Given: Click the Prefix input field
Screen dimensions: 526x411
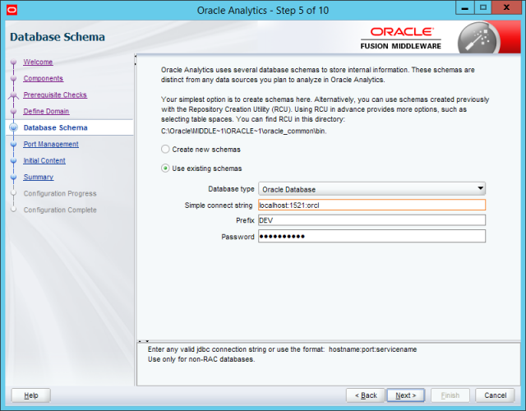Looking at the screenshot, I should pyautogui.click(x=371, y=220).
